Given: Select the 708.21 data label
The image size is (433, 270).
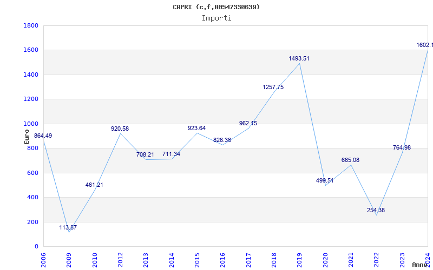Looking at the screenshot, I should (x=145, y=154).
